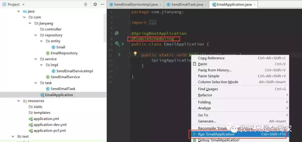302x142 pixels.
Task: Open the Project view dropdown
Action: click(23, 4)
